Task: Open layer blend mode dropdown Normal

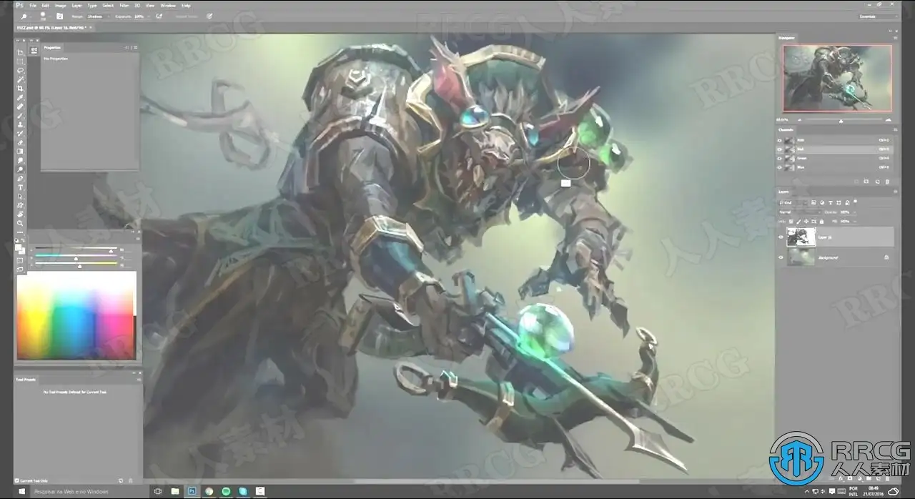Action: tap(798, 212)
